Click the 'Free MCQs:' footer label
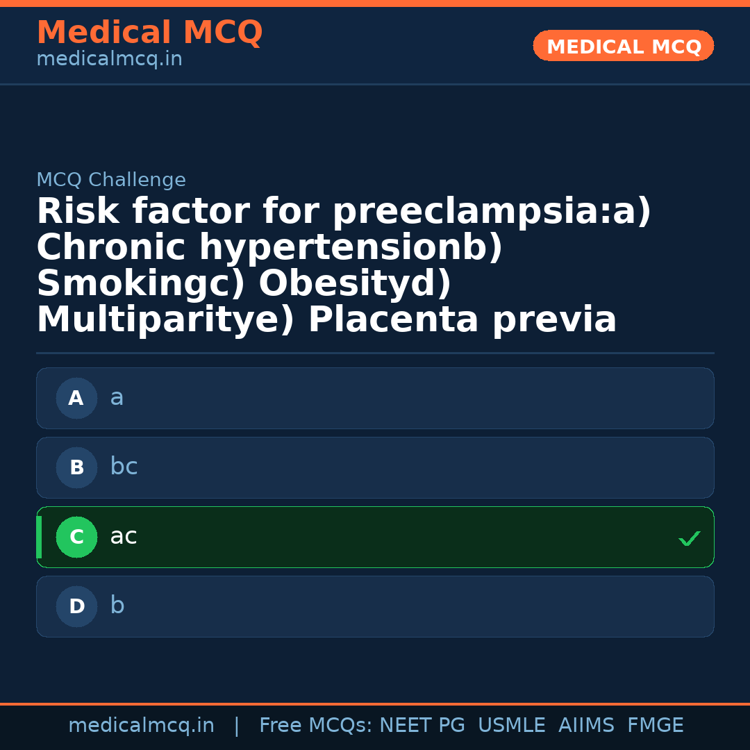The height and width of the screenshot is (750, 750). [x=316, y=726]
